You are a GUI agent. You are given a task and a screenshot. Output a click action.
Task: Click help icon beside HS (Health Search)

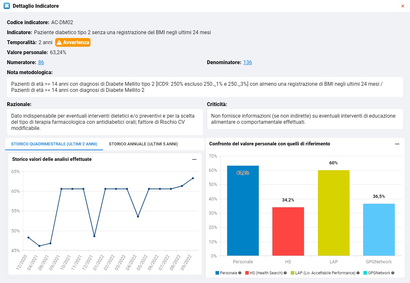[285, 273]
